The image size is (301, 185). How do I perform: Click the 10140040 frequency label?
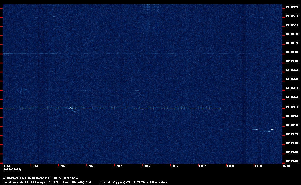click(x=292, y=34)
